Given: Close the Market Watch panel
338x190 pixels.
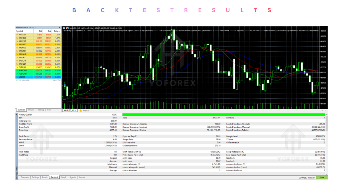Looking at the screenshot, I should [59, 28].
